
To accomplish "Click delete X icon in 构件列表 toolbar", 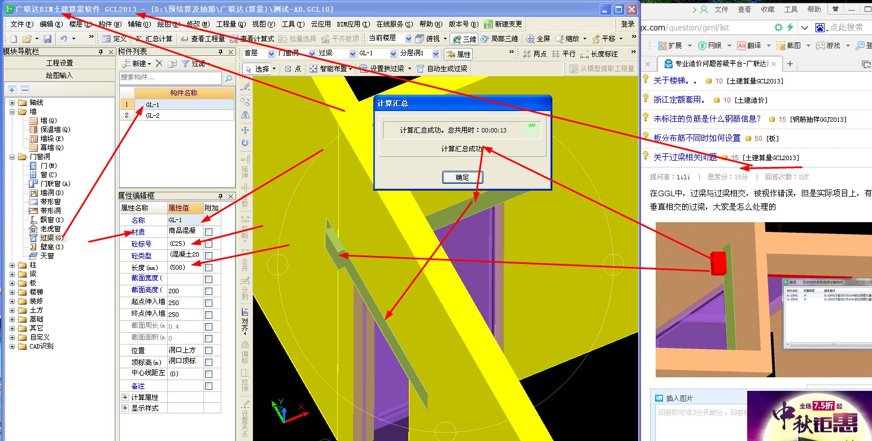I will point(159,63).
